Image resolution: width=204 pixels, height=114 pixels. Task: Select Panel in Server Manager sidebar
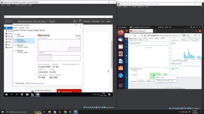(x=9, y=28)
